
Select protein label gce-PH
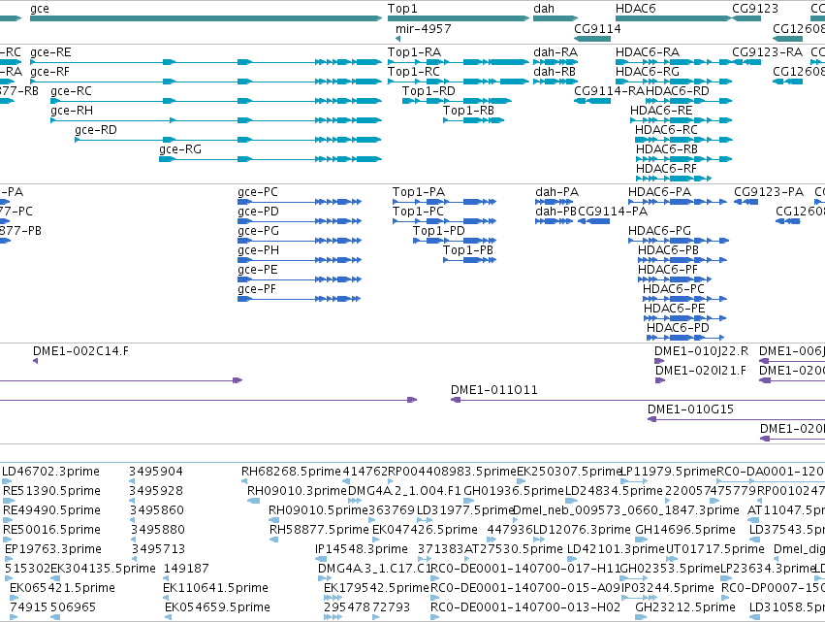click(x=258, y=250)
